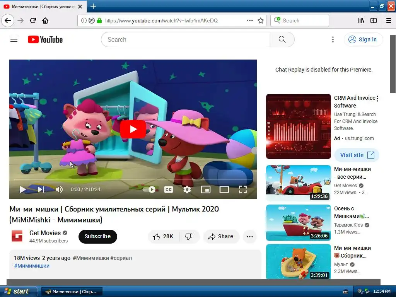Share this video

(221, 236)
